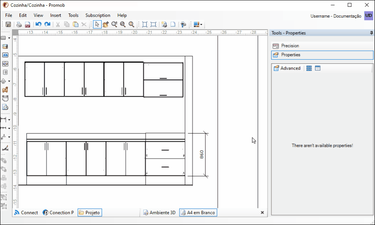Switch to categorized properties list view icon
Screen dimensions: 375x225
pyautogui.click(x=309, y=68)
